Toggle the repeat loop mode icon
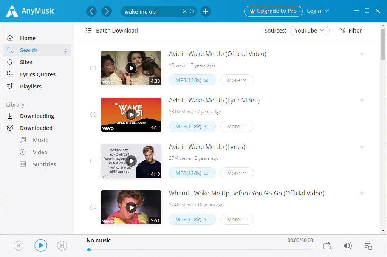The image size is (387, 257). coord(327,246)
